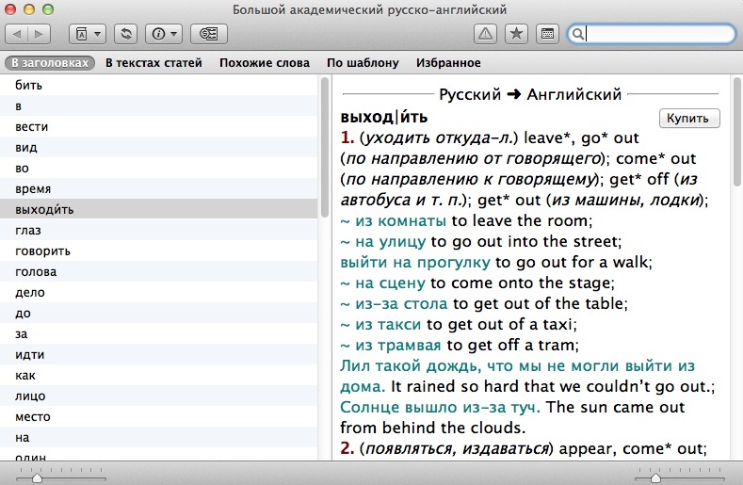The height and width of the screenshot is (485, 743).
Task: Open the 'Избранное' tab
Action: 448,62
